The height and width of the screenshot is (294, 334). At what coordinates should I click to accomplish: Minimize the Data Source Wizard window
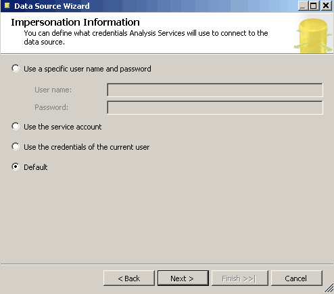[303, 5]
